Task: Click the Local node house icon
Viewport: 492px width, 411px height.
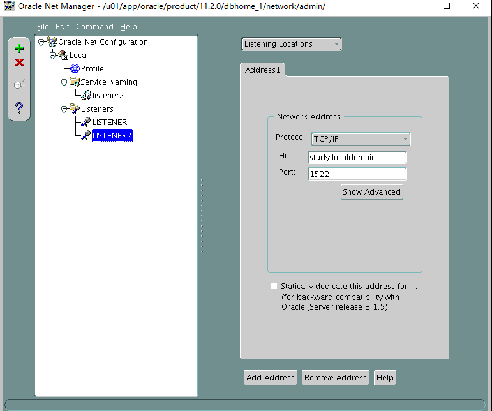Action: click(x=63, y=56)
